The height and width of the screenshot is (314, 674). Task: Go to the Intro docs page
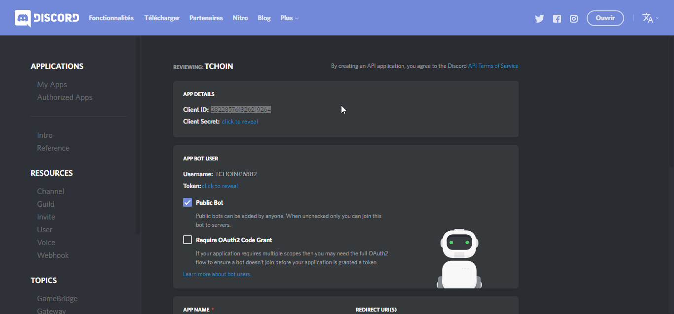tap(45, 135)
